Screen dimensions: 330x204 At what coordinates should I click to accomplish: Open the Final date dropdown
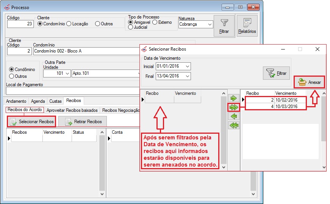coord(188,76)
